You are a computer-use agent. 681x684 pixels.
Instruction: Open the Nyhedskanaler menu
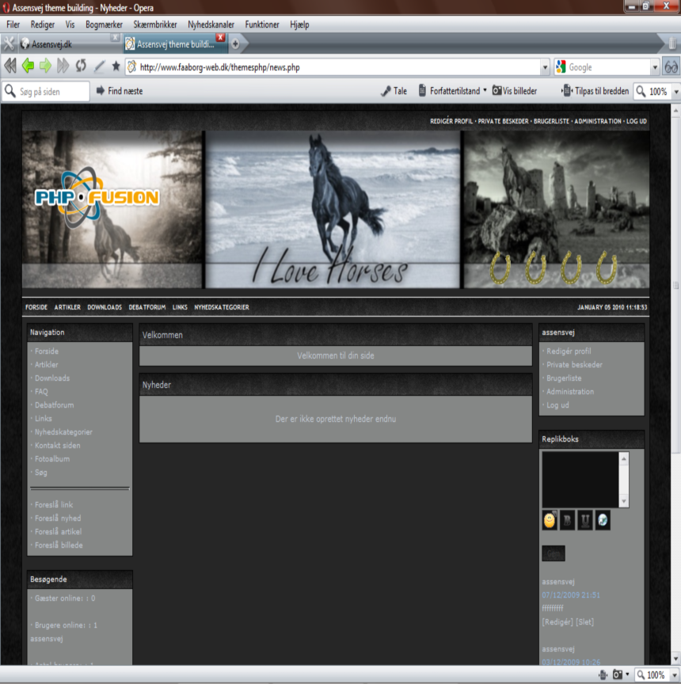(x=211, y=25)
